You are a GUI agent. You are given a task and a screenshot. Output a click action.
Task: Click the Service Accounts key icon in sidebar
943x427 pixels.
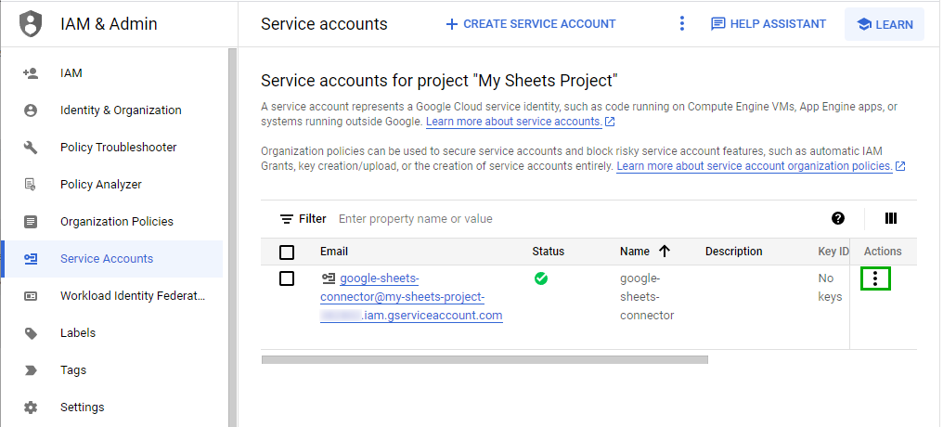click(x=31, y=259)
